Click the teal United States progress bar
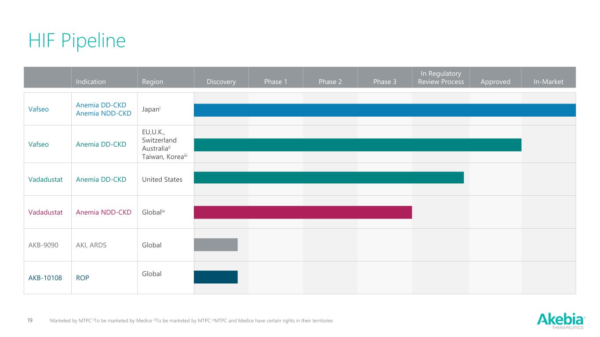The image size is (600, 337). 328,177
